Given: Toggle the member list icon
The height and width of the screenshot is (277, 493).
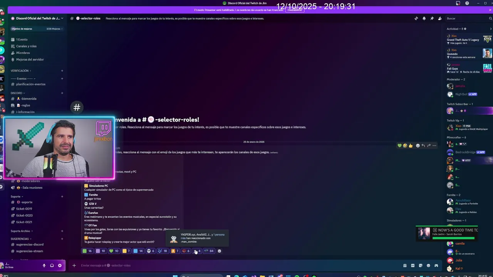Looking at the screenshot, I should point(440,18).
